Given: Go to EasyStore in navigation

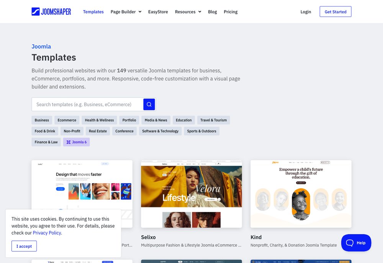Looking at the screenshot, I should tap(158, 12).
